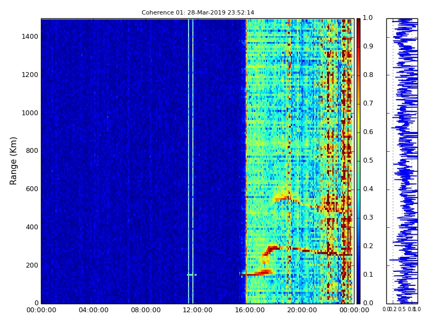Click the 08:00:00 time axis label

point(145,310)
